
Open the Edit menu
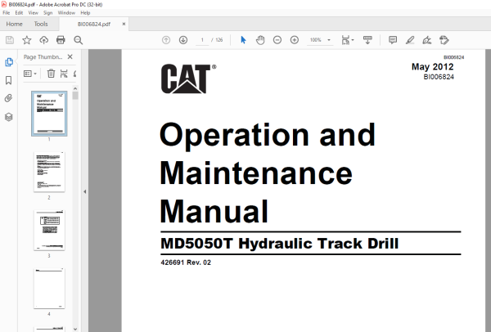[x=19, y=13]
